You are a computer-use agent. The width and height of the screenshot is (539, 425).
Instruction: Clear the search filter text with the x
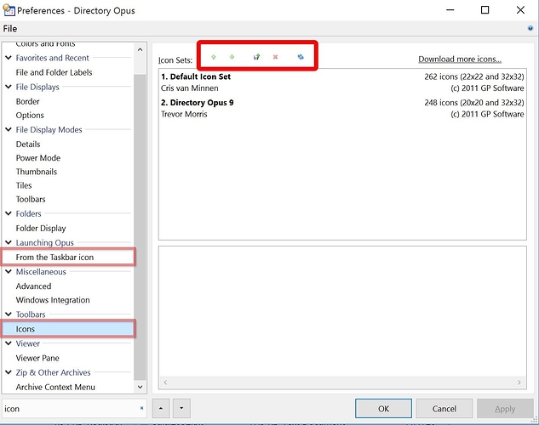(141, 409)
